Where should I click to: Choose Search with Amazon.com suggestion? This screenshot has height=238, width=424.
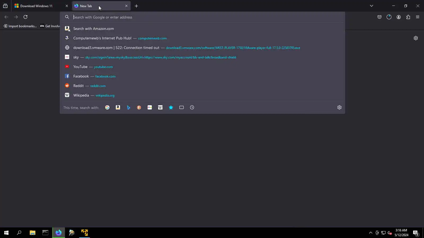[x=202, y=29]
